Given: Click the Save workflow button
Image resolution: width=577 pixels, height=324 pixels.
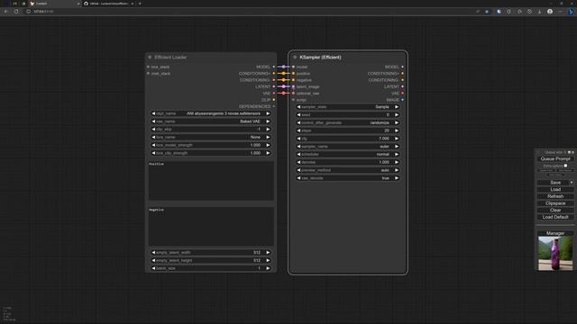Looking at the screenshot, I should point(553,183).
